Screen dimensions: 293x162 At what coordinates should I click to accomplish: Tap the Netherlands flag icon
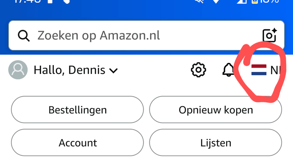(x=259, y=70)
